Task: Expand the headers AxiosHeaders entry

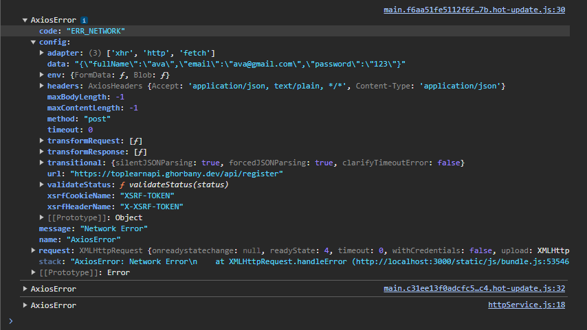Action: point(41,86)
